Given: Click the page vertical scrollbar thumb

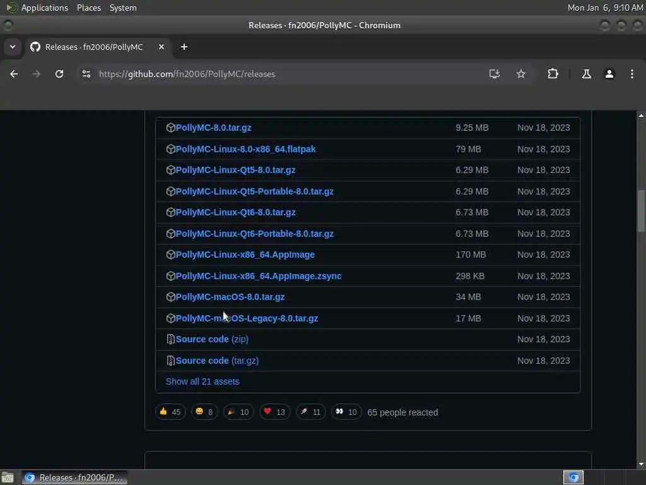Looking at the screenshot, I should (641, 211).
